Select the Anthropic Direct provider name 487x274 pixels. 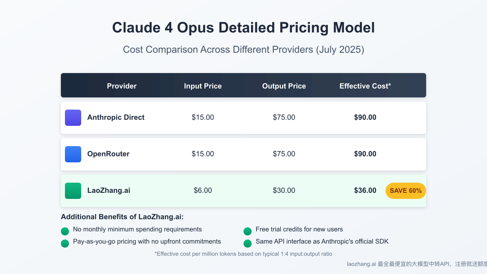(x=116, y=118)
